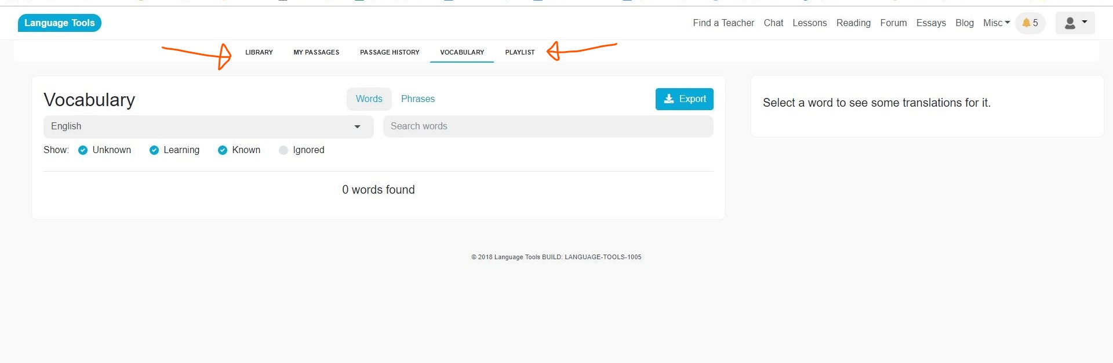Open the Essays page
The height and width of the screenshot is (363, 1113).
pos(931,23)
